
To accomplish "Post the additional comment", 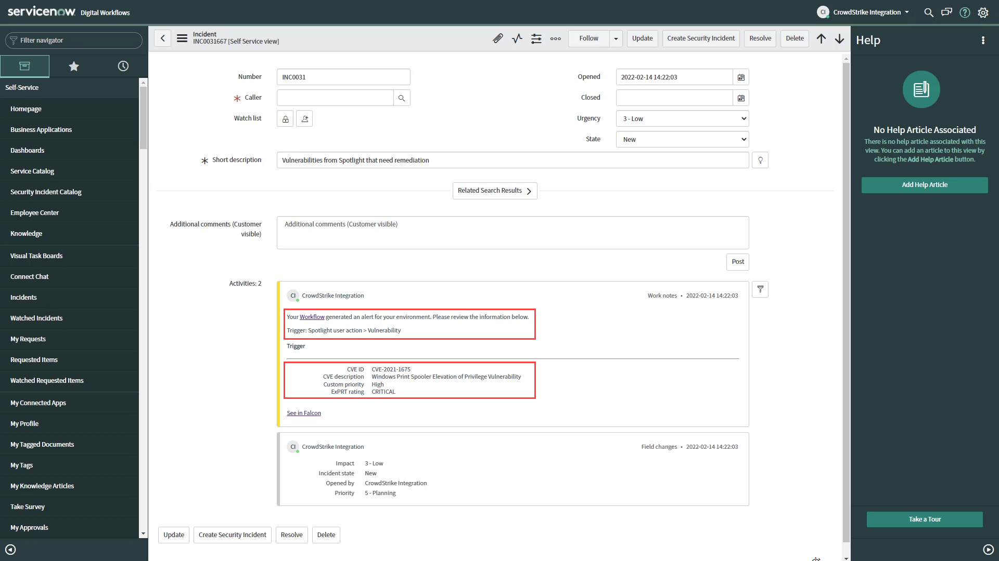I will (737, 262).
